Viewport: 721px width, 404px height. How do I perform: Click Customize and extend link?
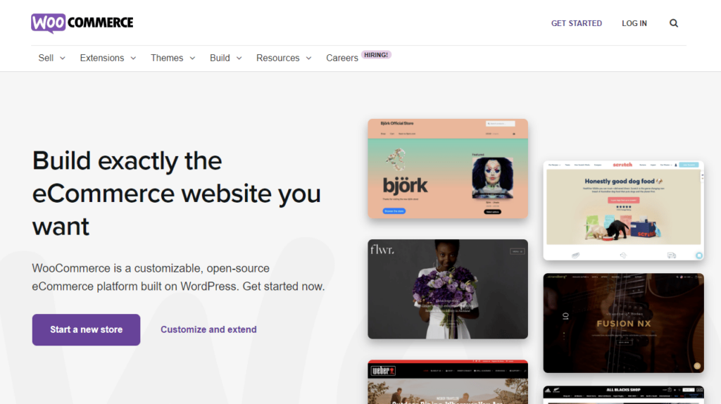click(x=208, y=329)
